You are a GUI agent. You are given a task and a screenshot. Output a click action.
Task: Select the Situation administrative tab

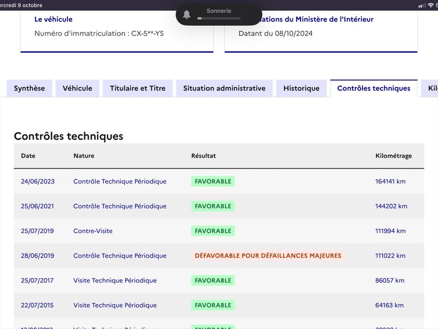pos(224,88)
